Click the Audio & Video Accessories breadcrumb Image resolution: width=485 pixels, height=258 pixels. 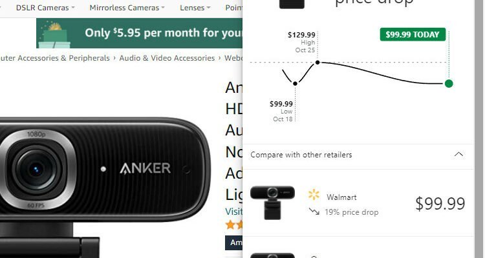pyautogui.click(x=167, y=58)
